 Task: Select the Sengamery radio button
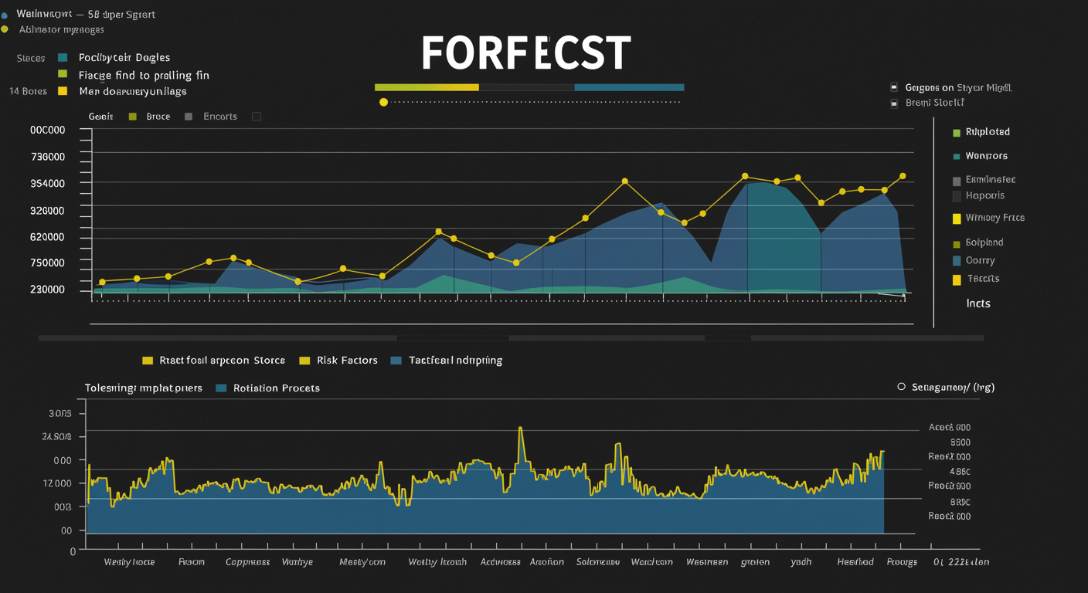tap(901, 387)
